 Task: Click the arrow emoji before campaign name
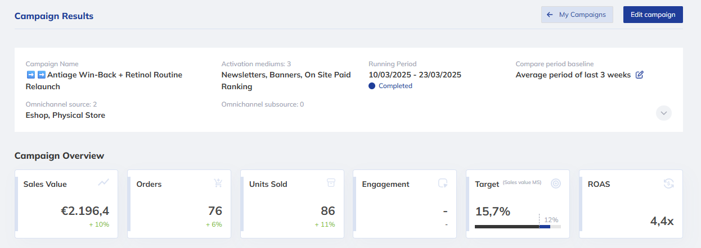(x=31, y=75)
